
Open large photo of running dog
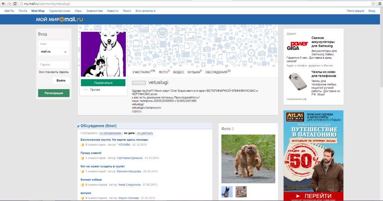click(248, 159)
